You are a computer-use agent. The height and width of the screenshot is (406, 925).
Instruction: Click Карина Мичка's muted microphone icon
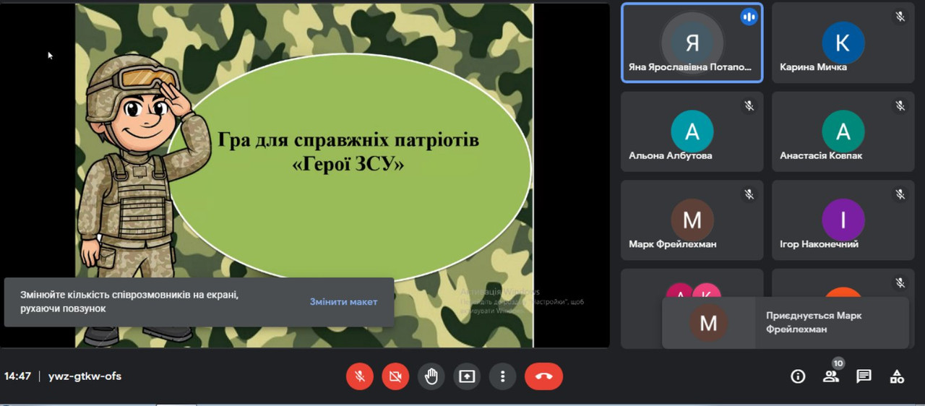click(x=900, y=17)
